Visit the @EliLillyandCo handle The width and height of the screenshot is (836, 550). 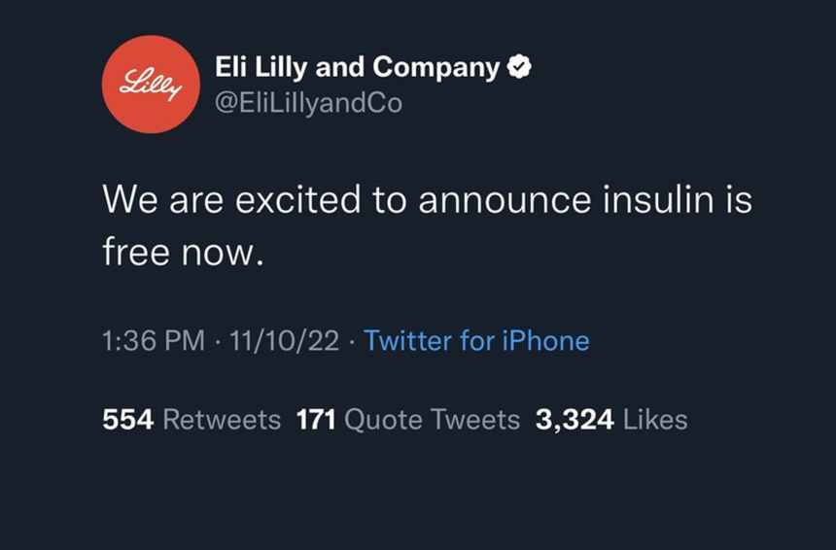coord(307,103)
